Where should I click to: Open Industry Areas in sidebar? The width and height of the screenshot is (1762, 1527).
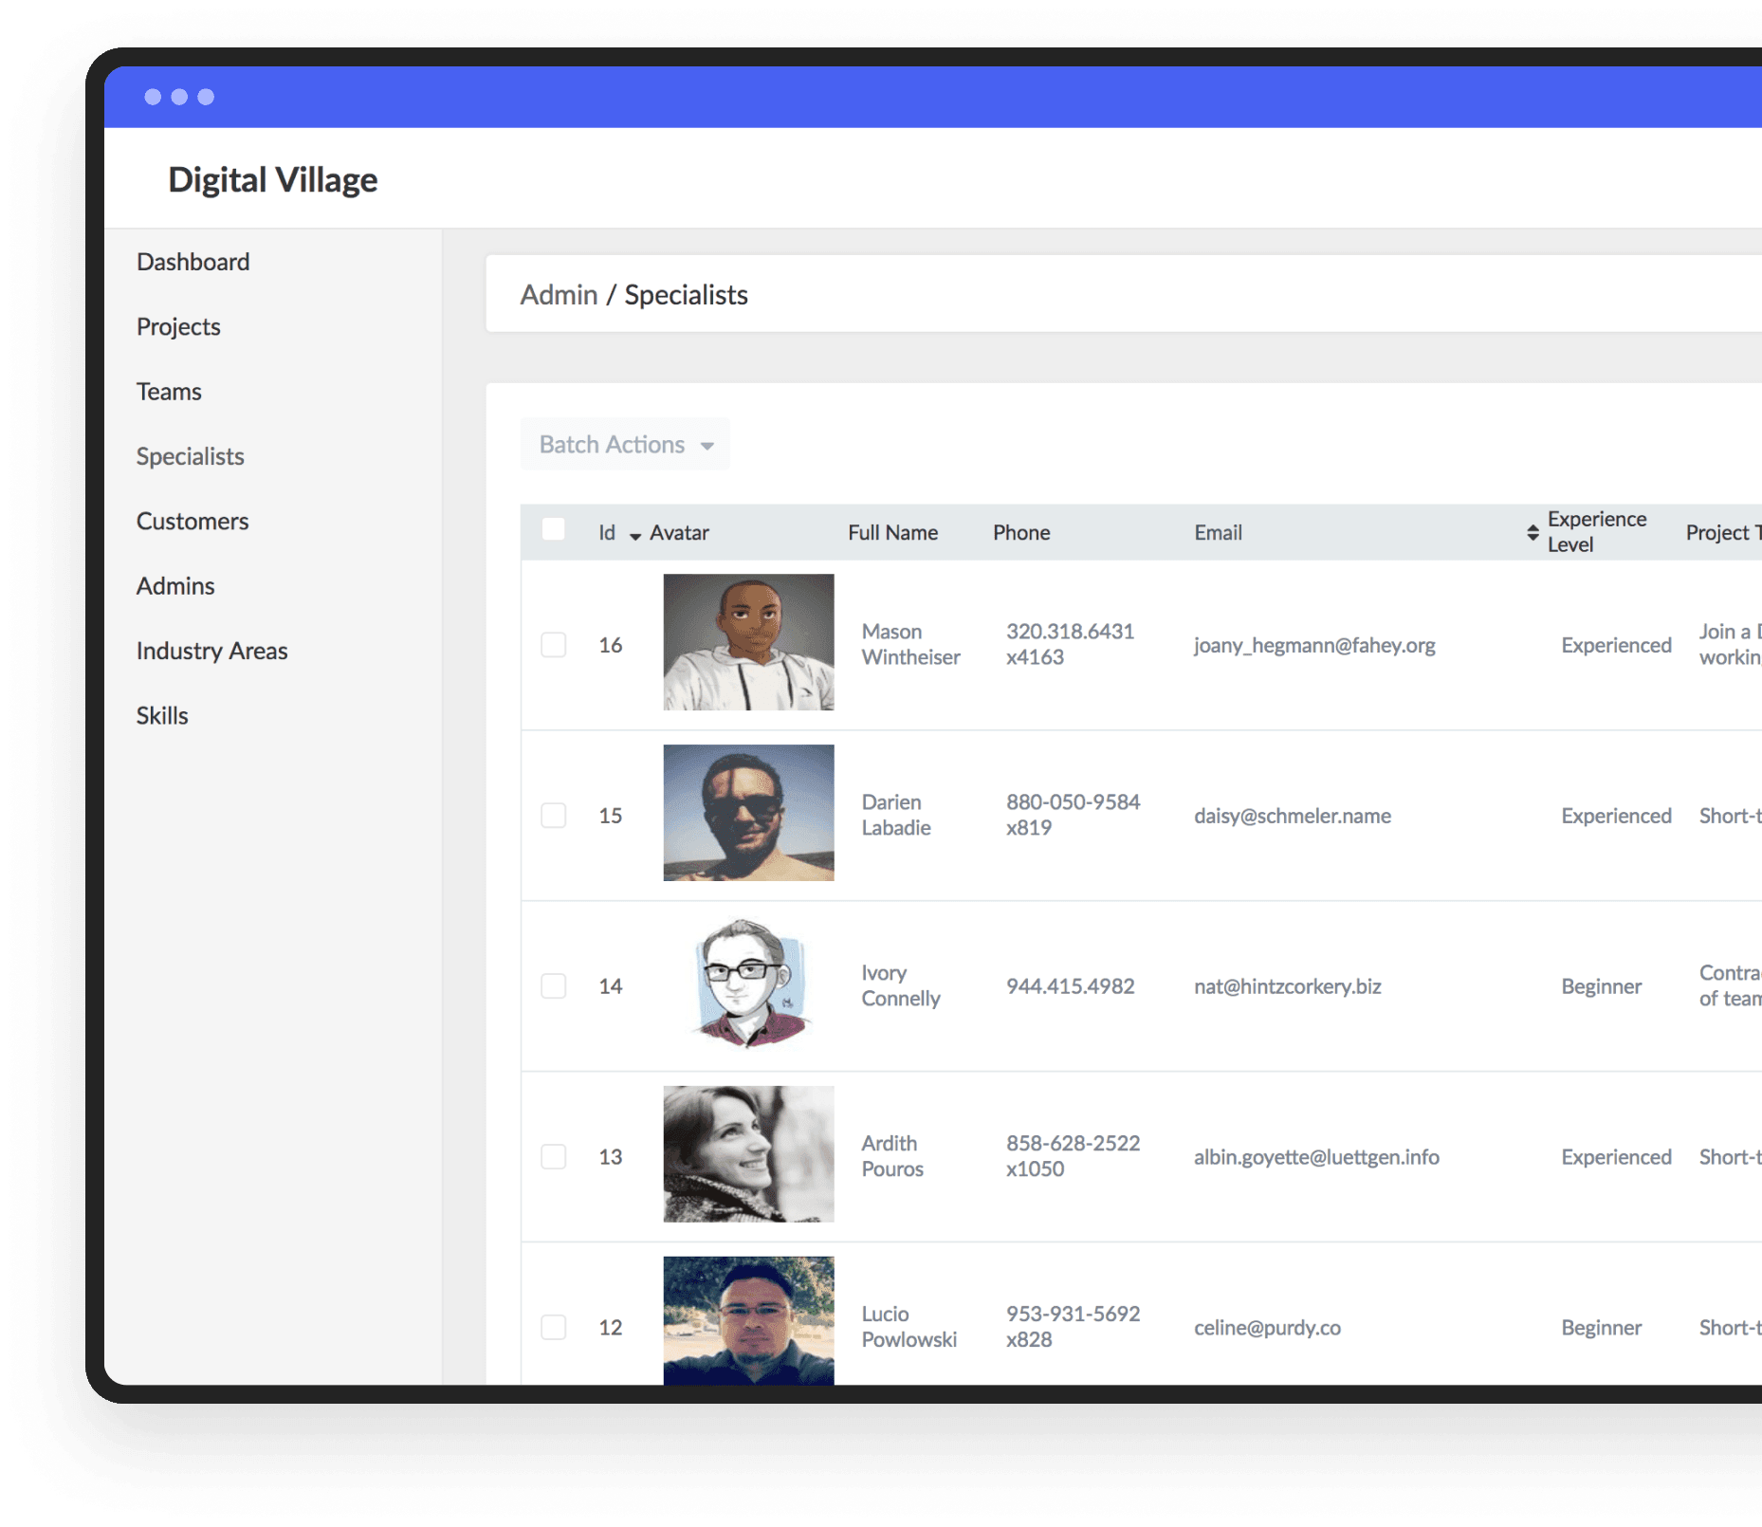(x=211, y=651)
